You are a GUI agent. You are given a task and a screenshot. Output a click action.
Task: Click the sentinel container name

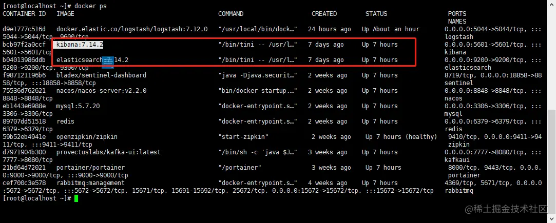pyautogui.click(x=459, y=83)
